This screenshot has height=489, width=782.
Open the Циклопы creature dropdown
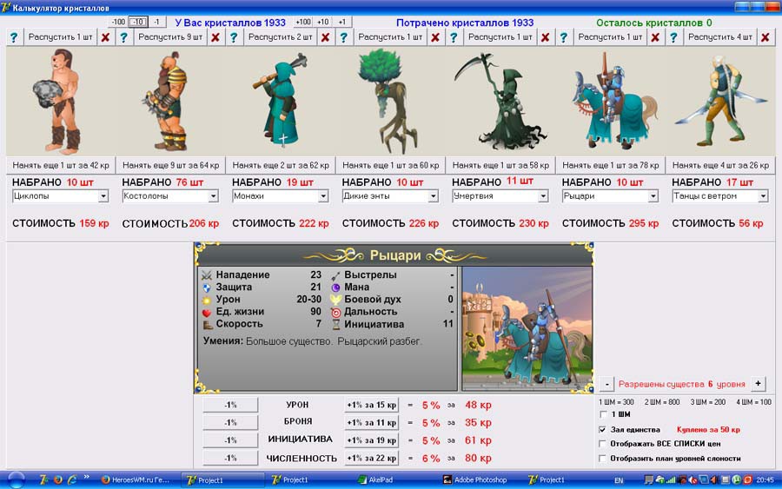[103, 196]
